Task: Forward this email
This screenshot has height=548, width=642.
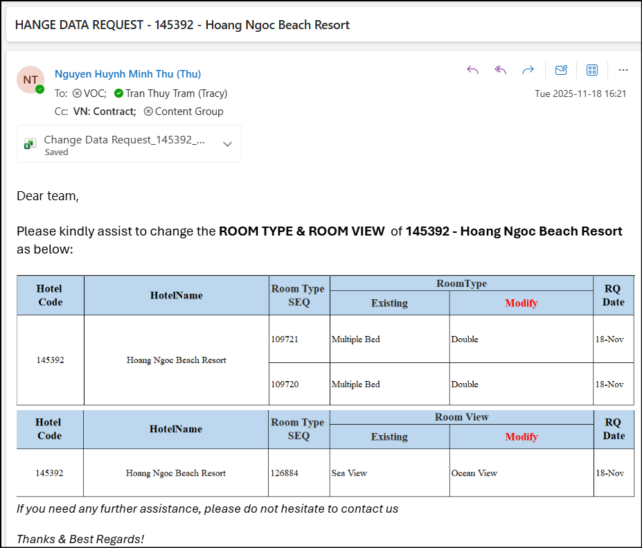Action: pos(528,70)
